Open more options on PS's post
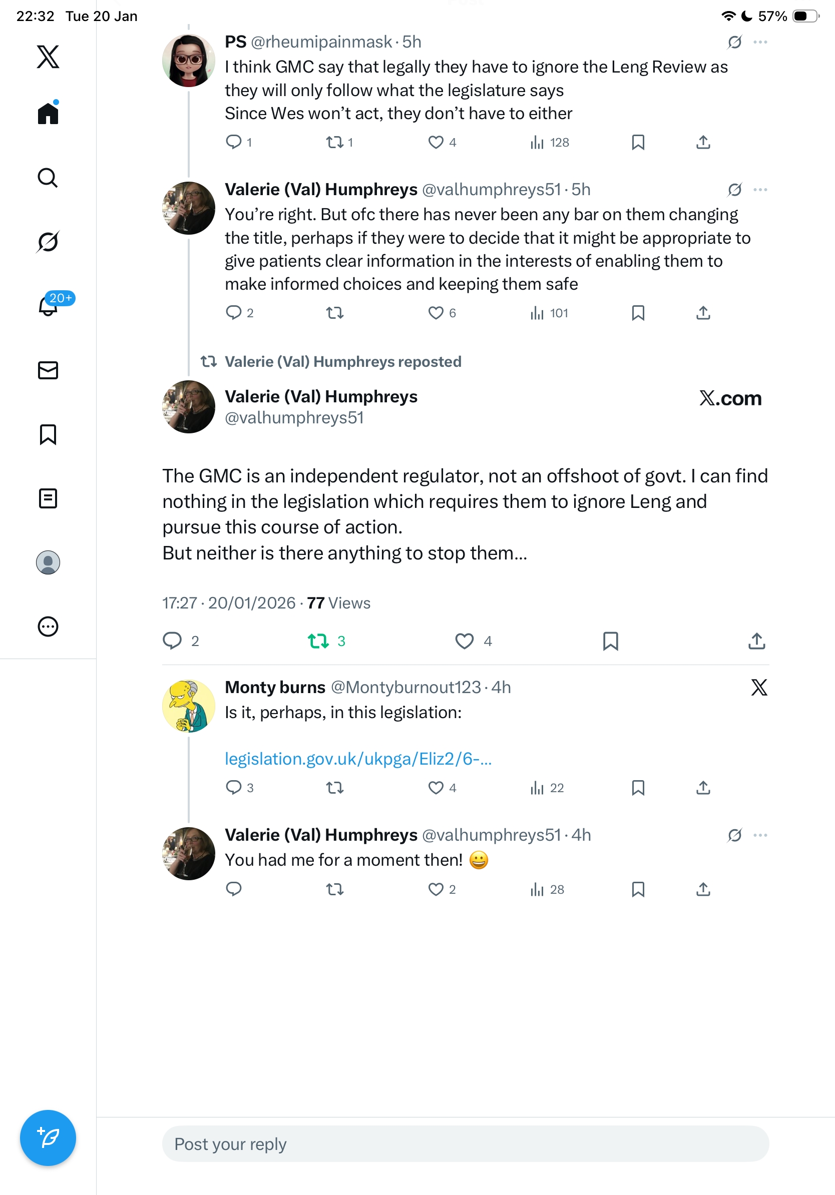 [760, 42]
